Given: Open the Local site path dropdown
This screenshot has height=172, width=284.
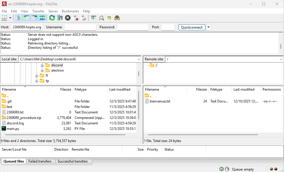Looking at the screenshot, I should point(139,59).
